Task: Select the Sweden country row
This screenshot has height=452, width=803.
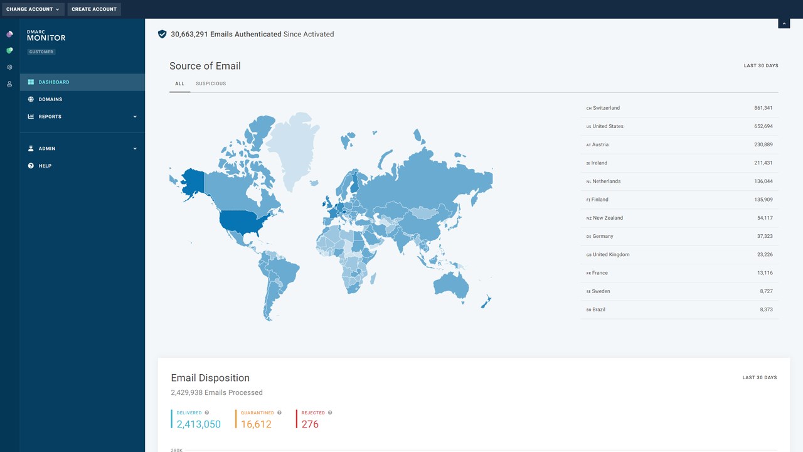Action: pos(679,291)
